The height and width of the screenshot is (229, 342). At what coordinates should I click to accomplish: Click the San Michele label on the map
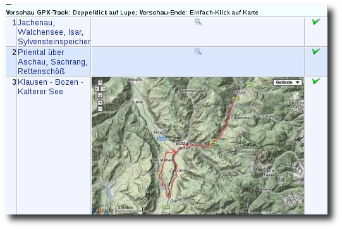pyautogui.click(x=162, y=160)
